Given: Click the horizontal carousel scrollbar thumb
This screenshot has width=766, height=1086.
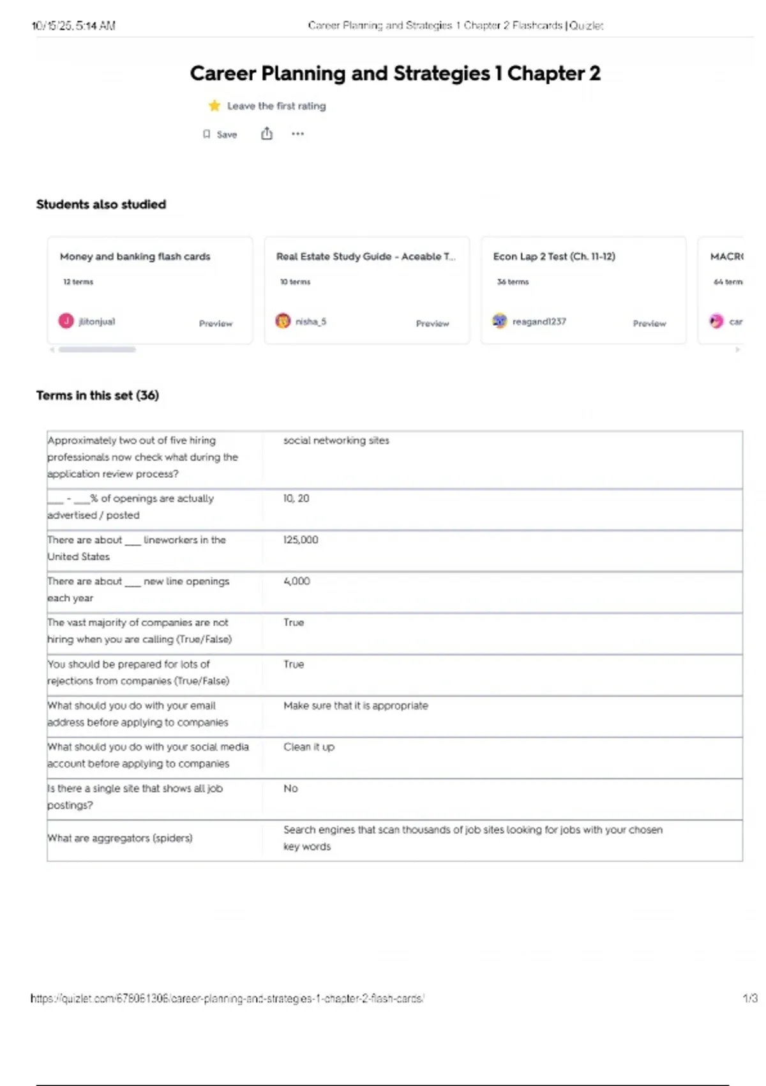Looking at the screenshot, I should 97,349.
